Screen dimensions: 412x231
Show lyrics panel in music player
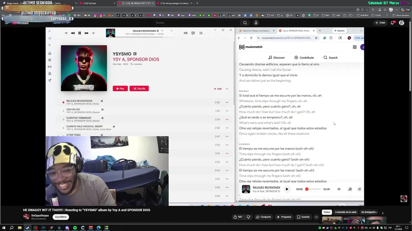193,33
